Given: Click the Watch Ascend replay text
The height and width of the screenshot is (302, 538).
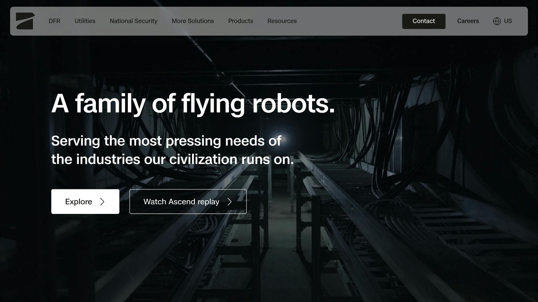Looking at the screenshot, I should [x=181, y=202].
